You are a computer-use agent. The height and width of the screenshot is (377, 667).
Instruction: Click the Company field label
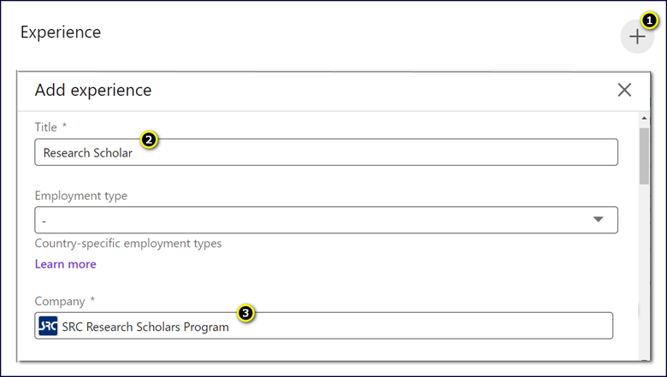[x=65, y=301]
